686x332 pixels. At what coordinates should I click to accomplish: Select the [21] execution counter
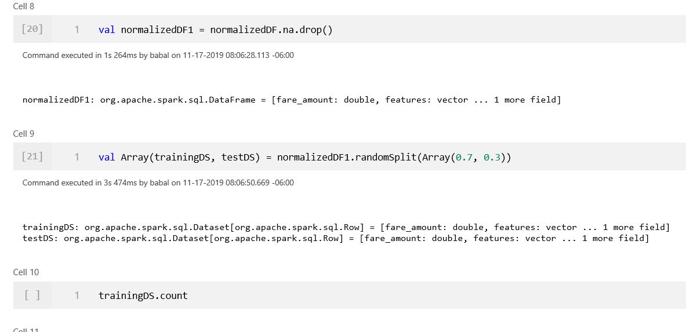pyautogui.click(x=32, y=156)
